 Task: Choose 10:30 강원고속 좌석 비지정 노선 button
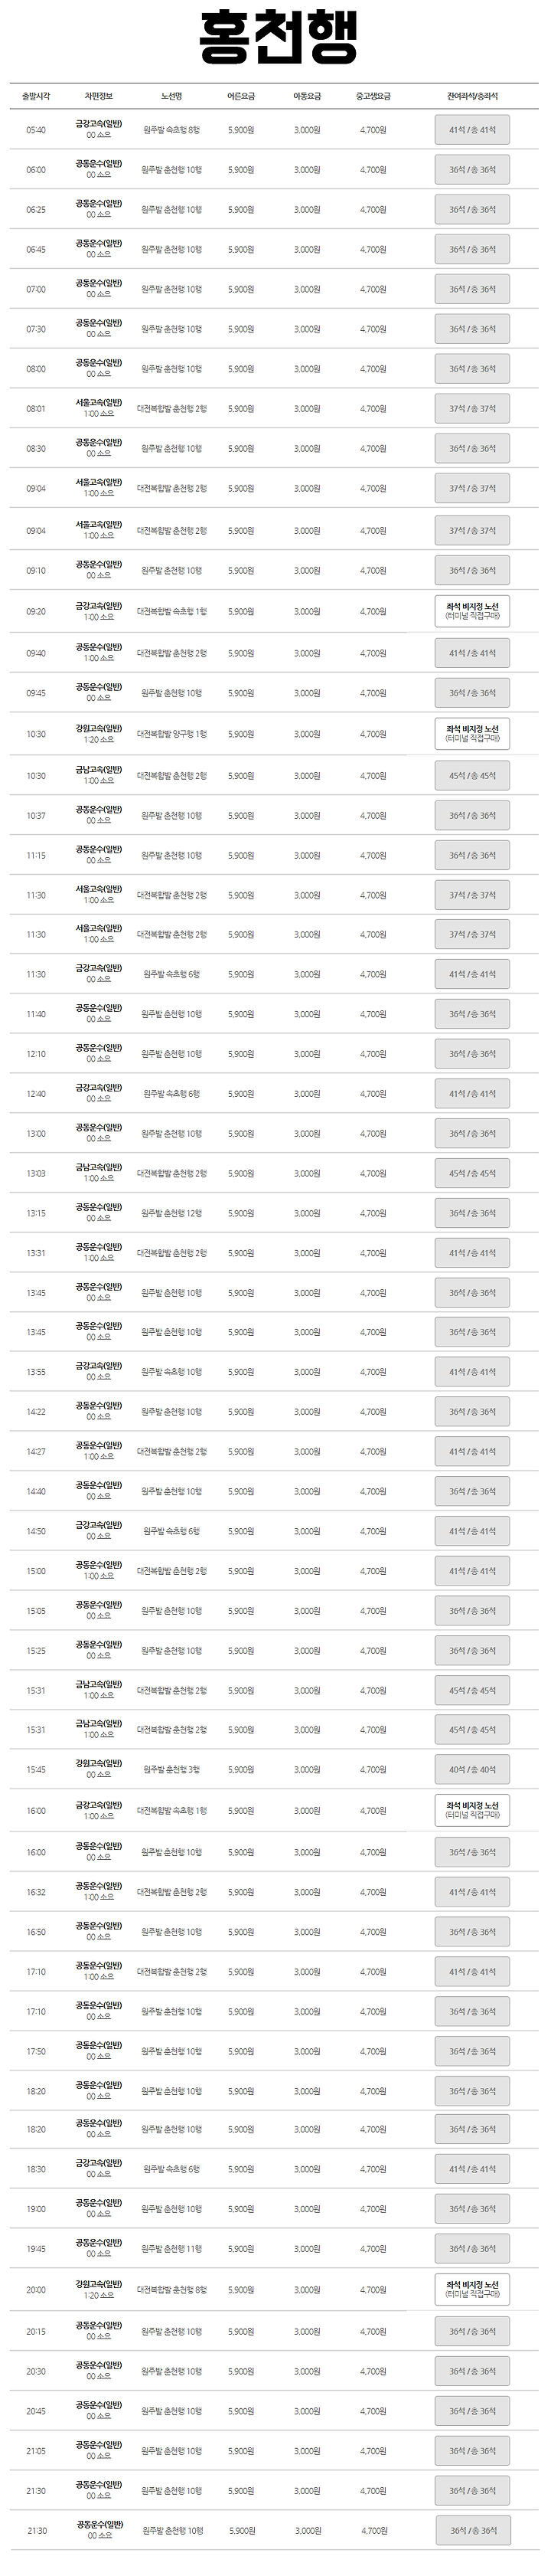click(472, 735)
